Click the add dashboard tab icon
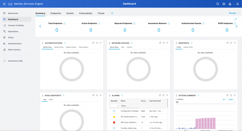Viewport: 242px width, 131px height. [x=112, y=13]
